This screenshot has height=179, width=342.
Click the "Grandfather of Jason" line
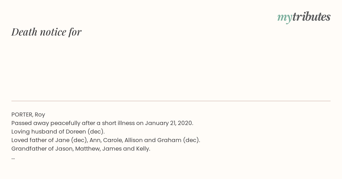[81, 149]
